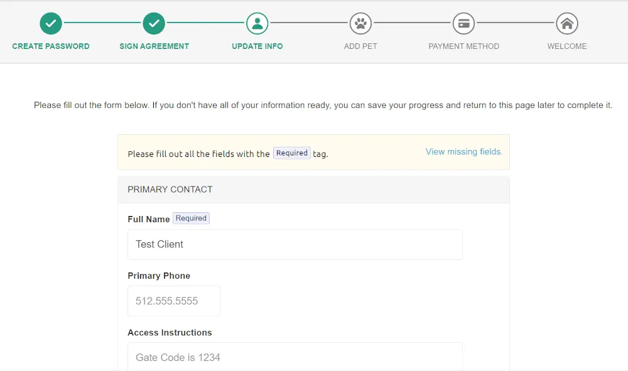Image resolution: width=628 pixels, height=371 pixels.
Task: Click the Welcome house step icon
Action: pyautogui.click(x=567, y=24)
